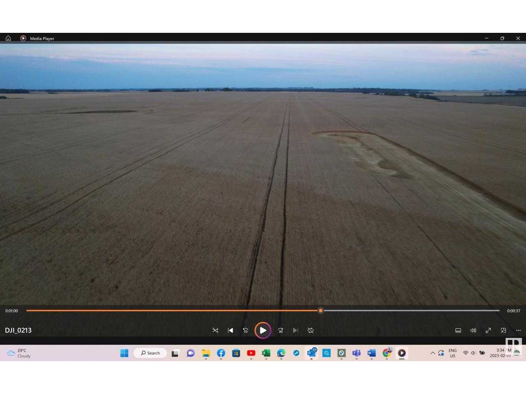526x394 pixels.
Task: Click the Play button
Action: click(x=263, y=330)
